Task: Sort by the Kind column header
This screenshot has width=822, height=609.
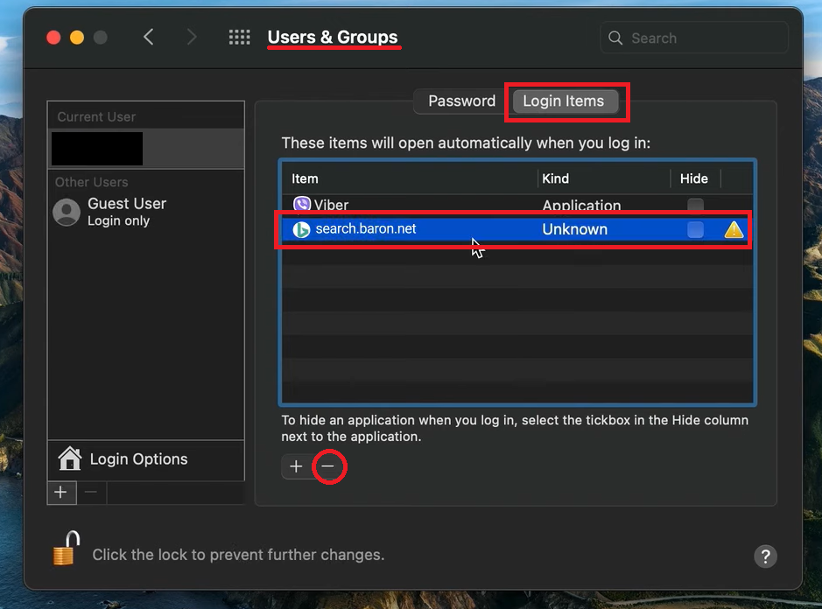Action: click(x=604, y=178)
